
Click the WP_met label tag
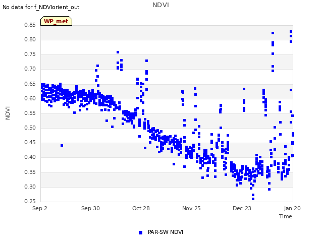point(56,21)
